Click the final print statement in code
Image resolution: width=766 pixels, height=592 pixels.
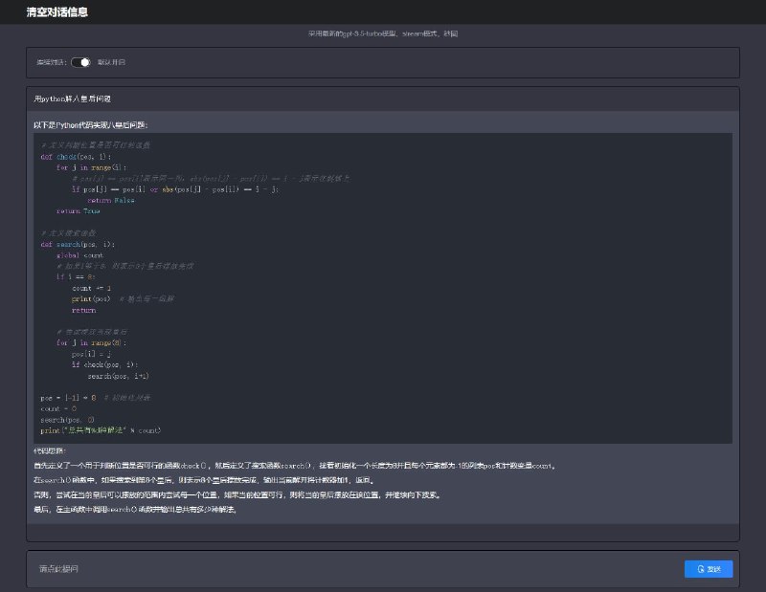coord(101,430)
